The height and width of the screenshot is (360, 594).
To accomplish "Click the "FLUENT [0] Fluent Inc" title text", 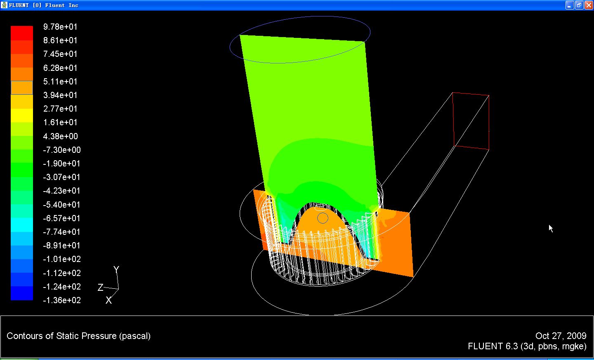I will [44, 5].
